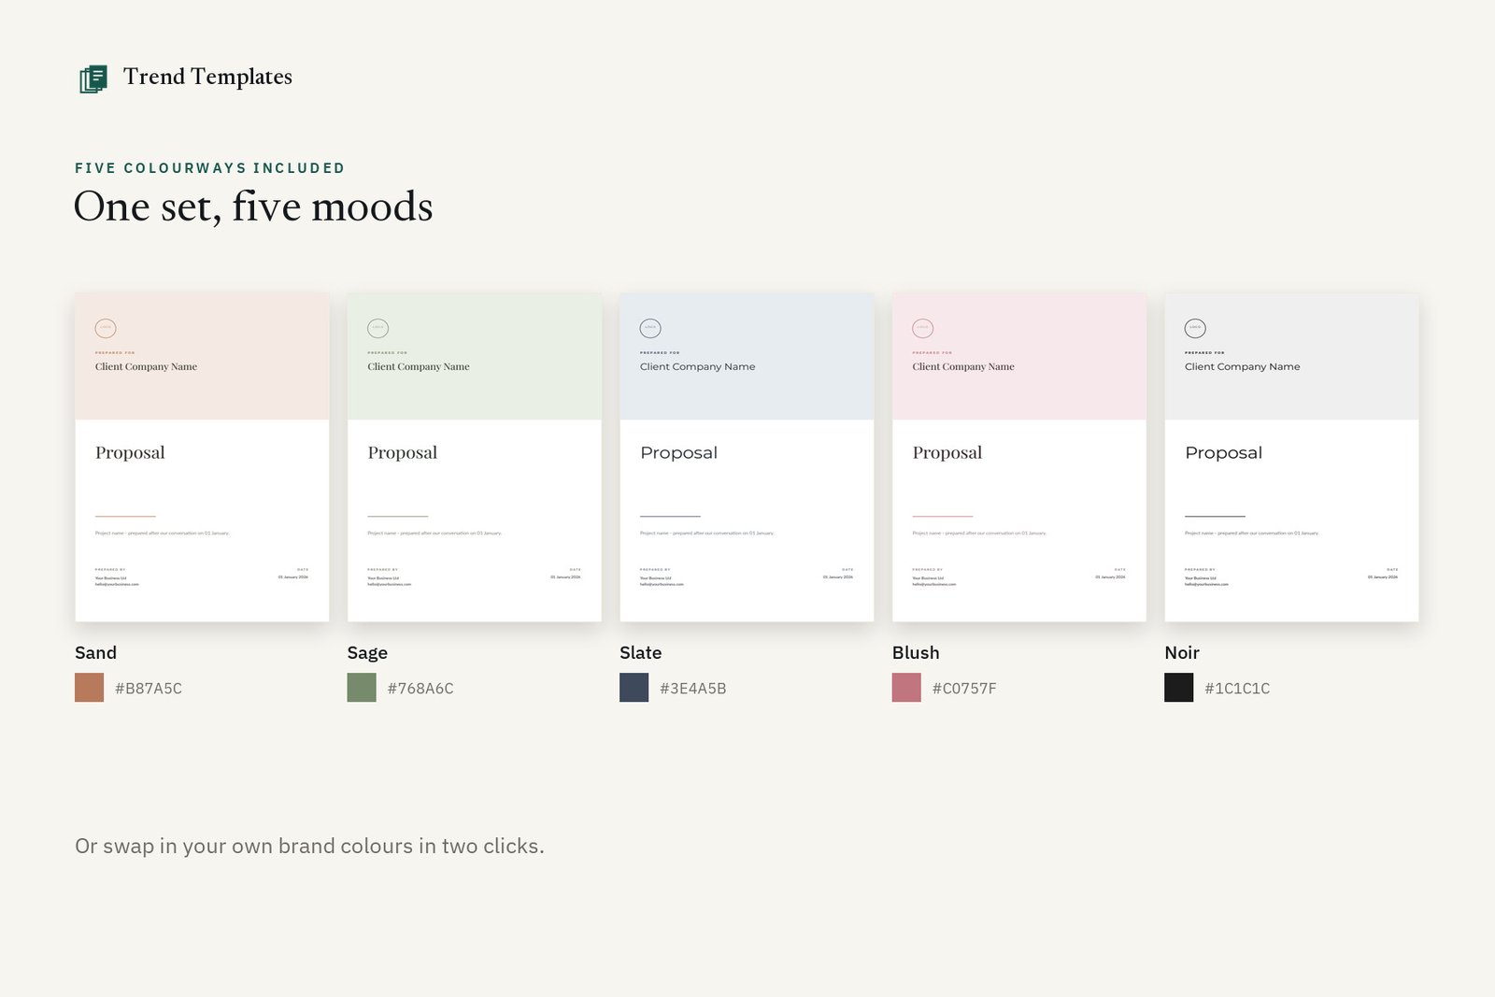1495x997 pixels.
Task: Click the 'swap in your own brand colours' sentence
Action: [x=309, y=847]
